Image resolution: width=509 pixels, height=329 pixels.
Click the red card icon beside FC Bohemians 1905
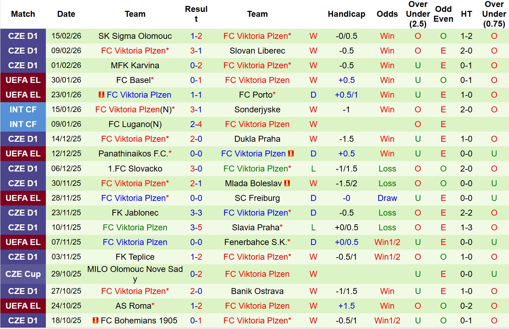(95, 320)
